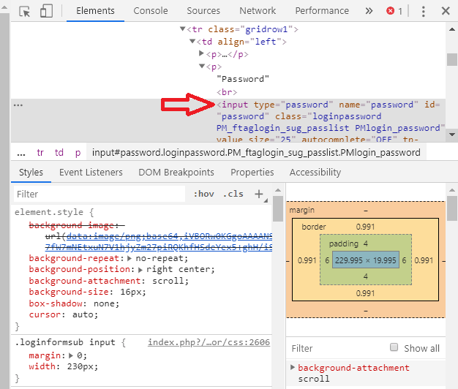Add a new style rule with plus icon

click(x=259, y=194)
